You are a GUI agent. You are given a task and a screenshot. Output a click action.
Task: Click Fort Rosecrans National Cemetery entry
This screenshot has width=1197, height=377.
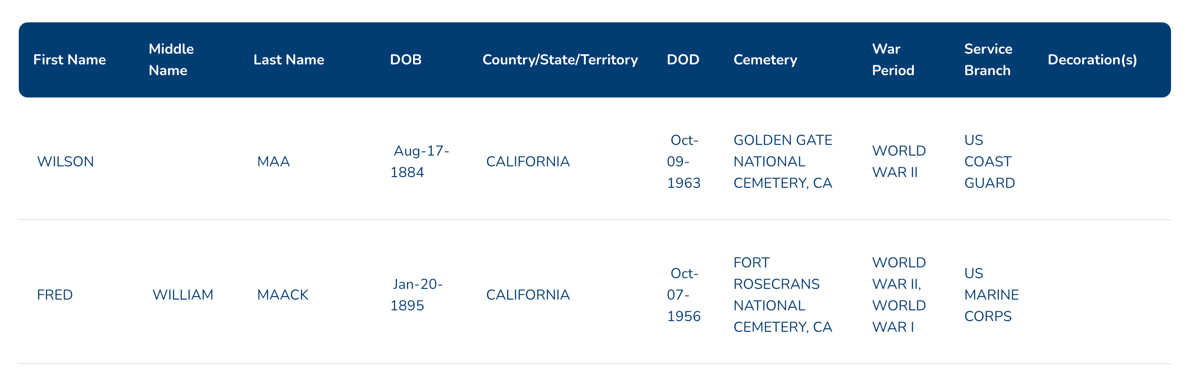(783, 295)
